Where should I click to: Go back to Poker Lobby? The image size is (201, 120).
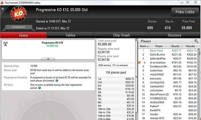[x=185, y=12]
